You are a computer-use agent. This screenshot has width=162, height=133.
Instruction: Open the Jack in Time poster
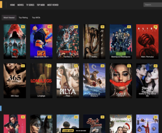94,124
